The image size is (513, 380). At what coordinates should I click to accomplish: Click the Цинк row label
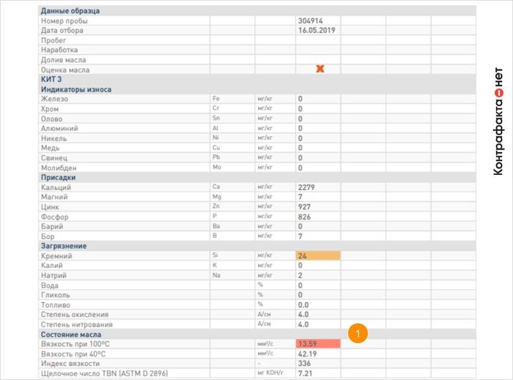tap(49, 207)
